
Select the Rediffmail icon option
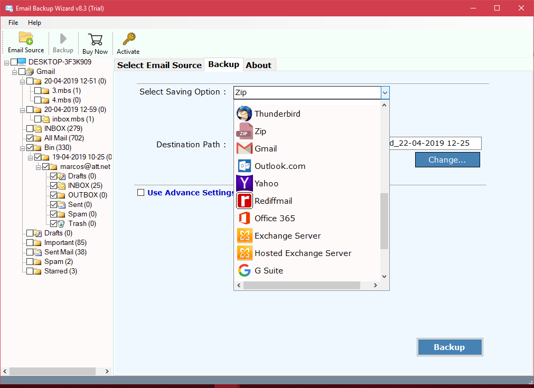click(x=244, y=201)
